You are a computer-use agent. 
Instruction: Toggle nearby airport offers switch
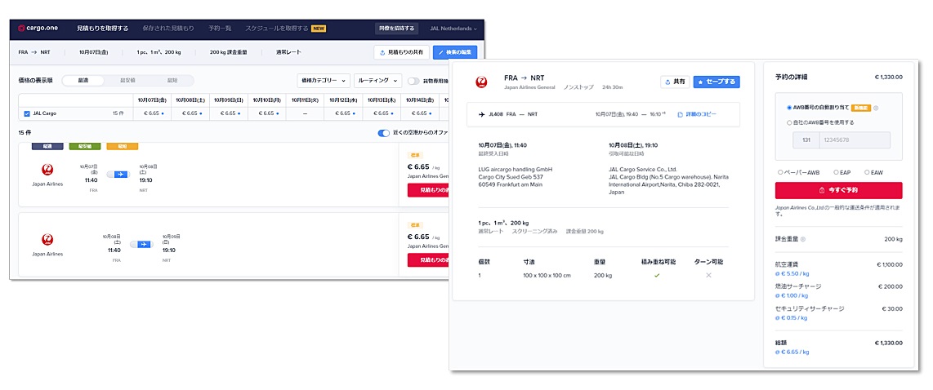pyautogui.click(x=384, y=133)
